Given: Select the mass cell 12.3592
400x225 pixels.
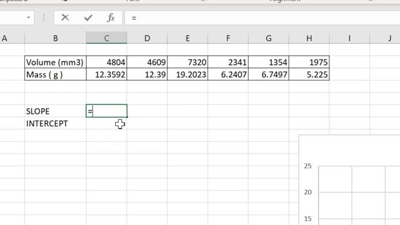Looking at the screenshot, I should [x=107, y=74].
